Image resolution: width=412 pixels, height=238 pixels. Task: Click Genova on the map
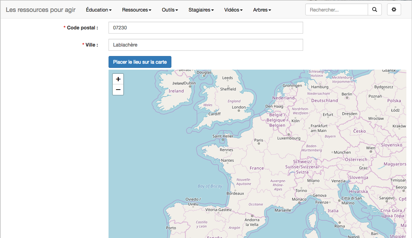pyautogui.click(x=320, y=195)
